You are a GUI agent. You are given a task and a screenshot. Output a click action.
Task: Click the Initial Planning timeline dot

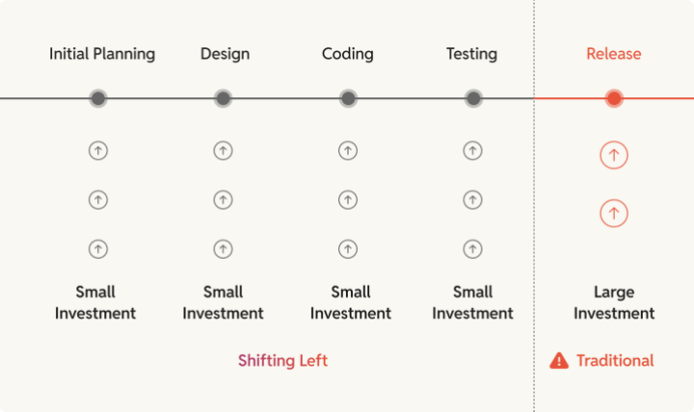click(x=98, y=98)
